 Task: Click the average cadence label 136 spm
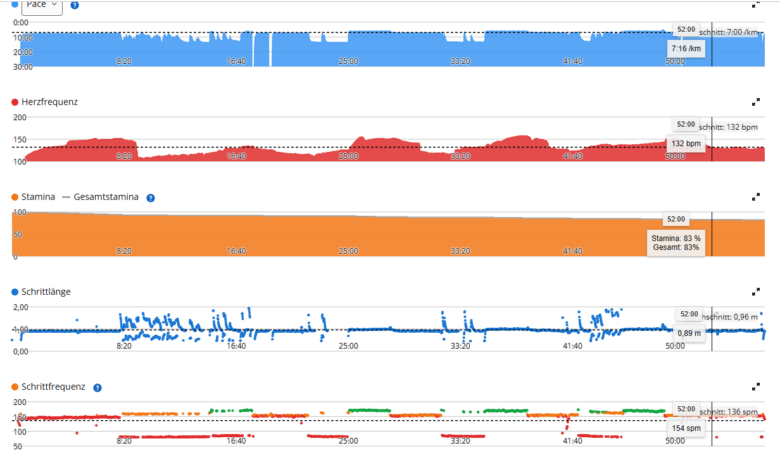[x=728, y=412]
